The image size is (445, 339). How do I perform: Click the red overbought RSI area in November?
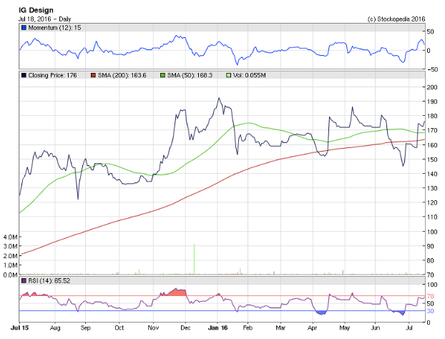tap(176, 293)
